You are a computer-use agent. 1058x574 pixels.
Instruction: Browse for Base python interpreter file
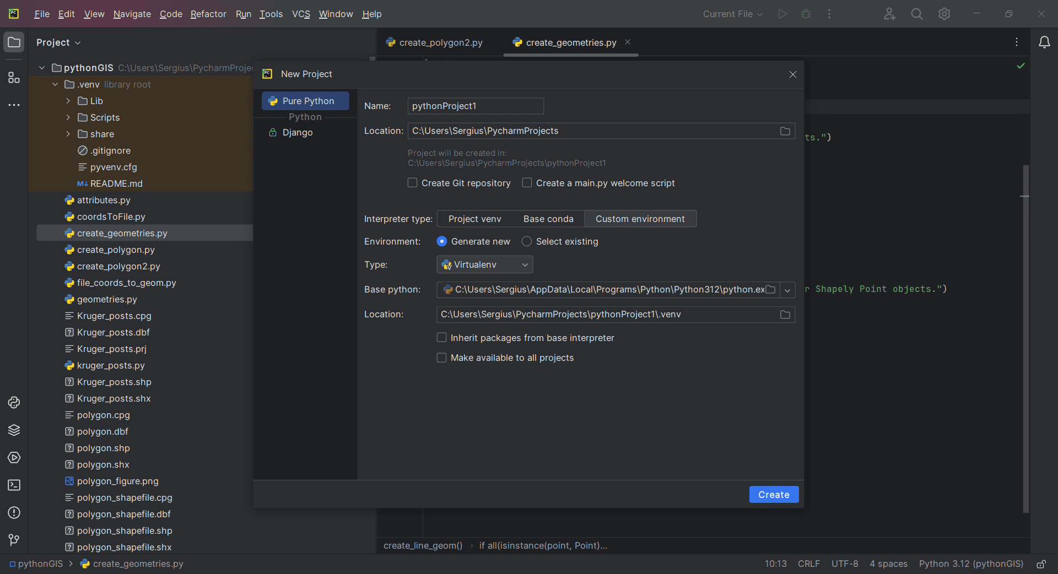[771, 290]
